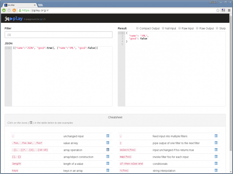
Task: Show example for array/object construction row
Action: 108,157
